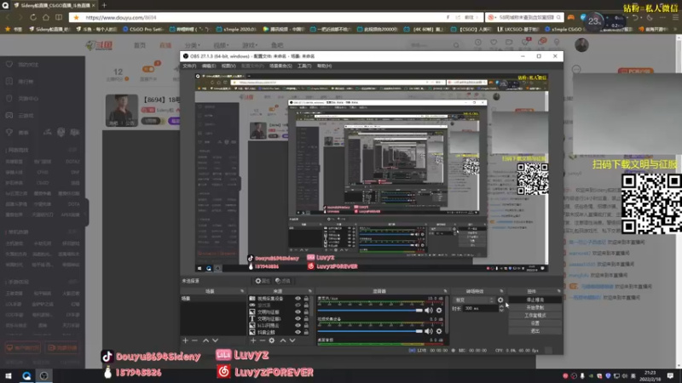Add a new scene with the plus icon

pyautogui.click(x=185, y=340)
